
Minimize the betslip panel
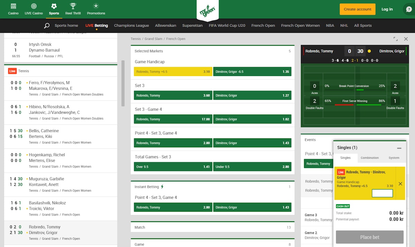[399, 148]
